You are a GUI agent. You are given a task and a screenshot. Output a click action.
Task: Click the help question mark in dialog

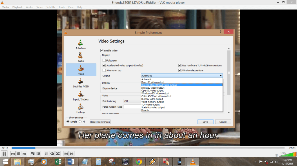(220, 32)
